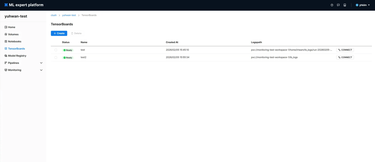Expand the Pipelines chevron
Viewport: 375px width, 162px height.
coord(41,63)
